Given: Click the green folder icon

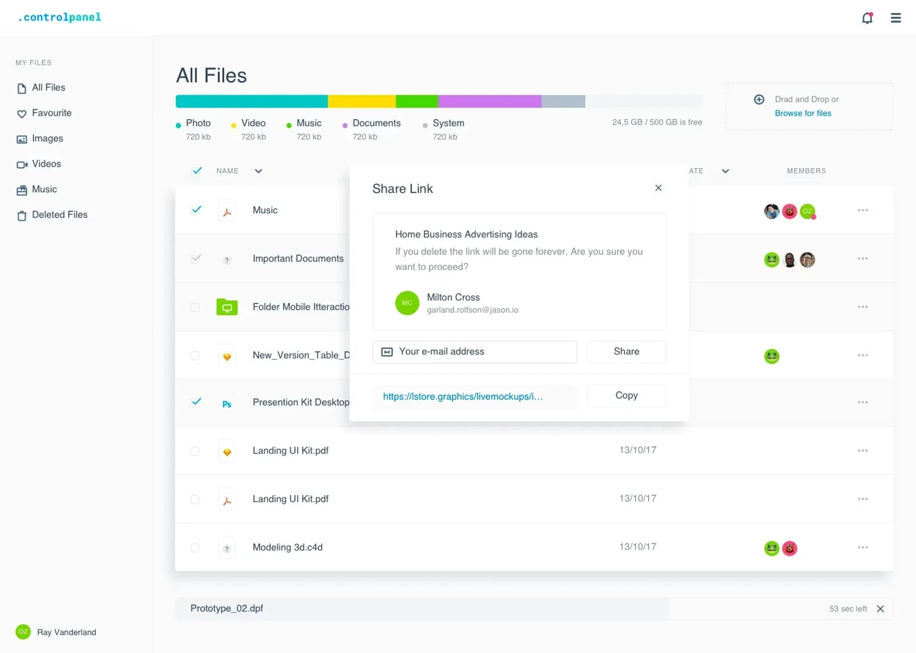Looking at the screenshot, I should click(227, 307).
